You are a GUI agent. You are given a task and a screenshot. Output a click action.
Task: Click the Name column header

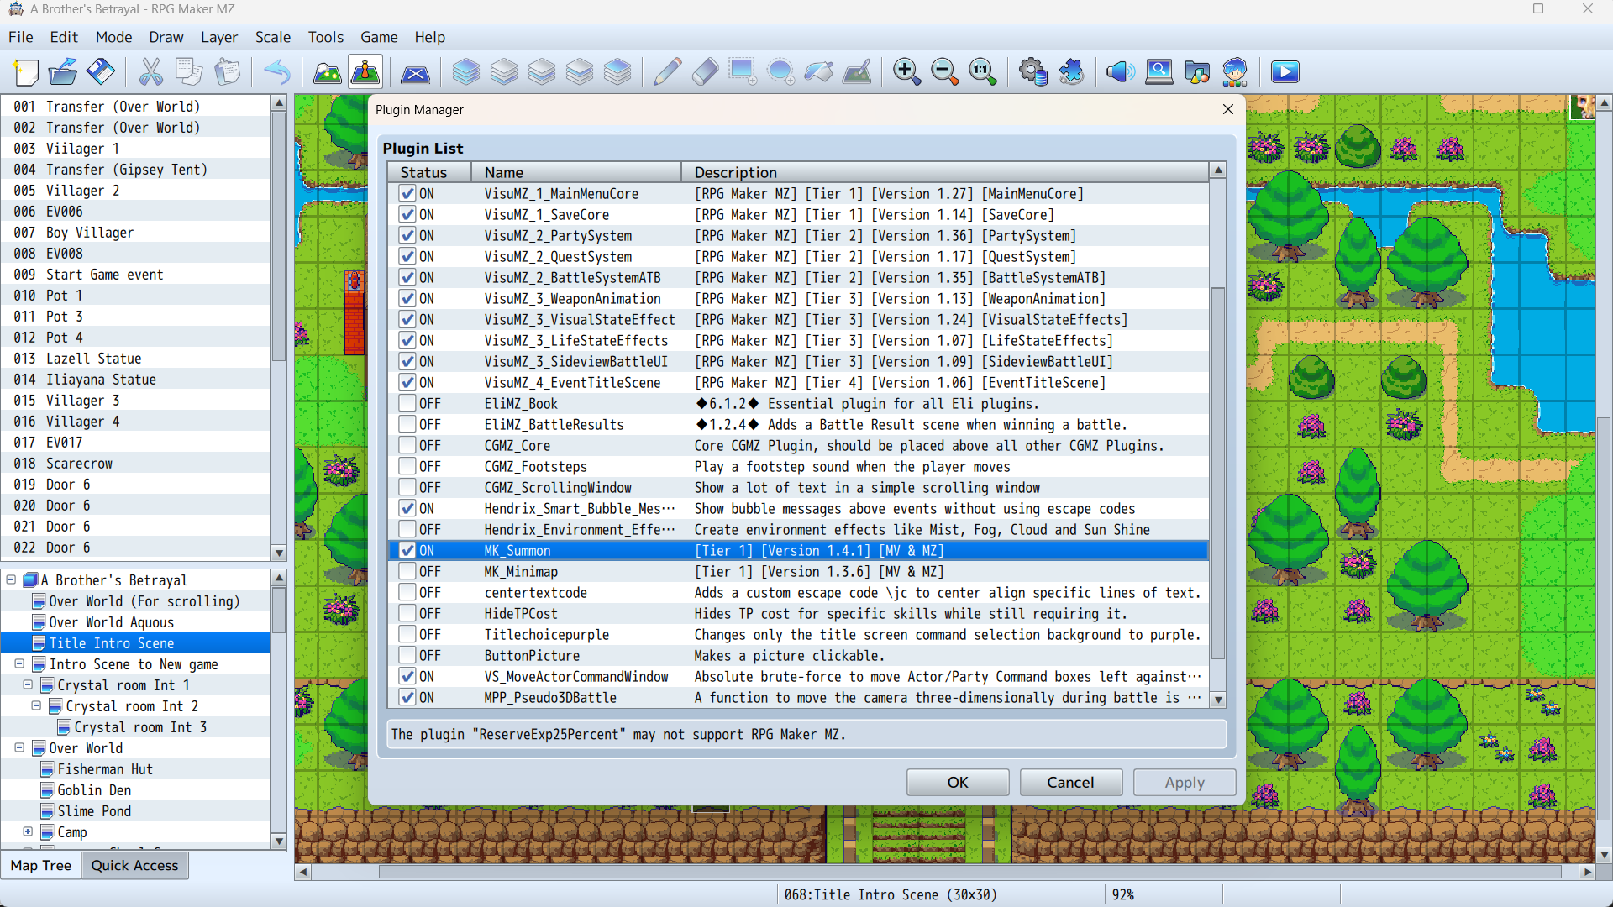(576, 172)
